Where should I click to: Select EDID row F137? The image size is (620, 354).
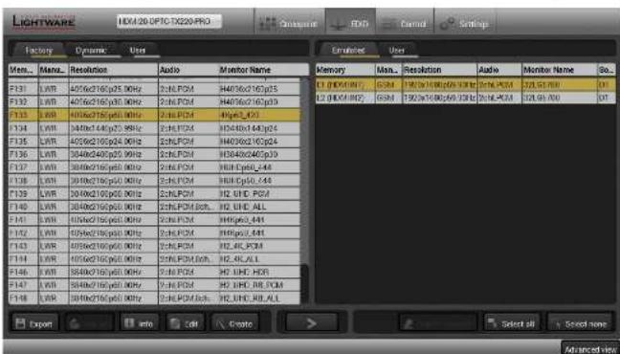click(x=154, y=167)
